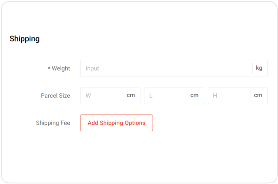The width and height of the screenshot is (278, 184).
Task: Click the parcel height H field
Action: (229, 96)
